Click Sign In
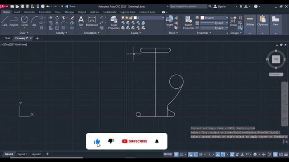This screenshot has height=162, width=289. click(219, 6)
